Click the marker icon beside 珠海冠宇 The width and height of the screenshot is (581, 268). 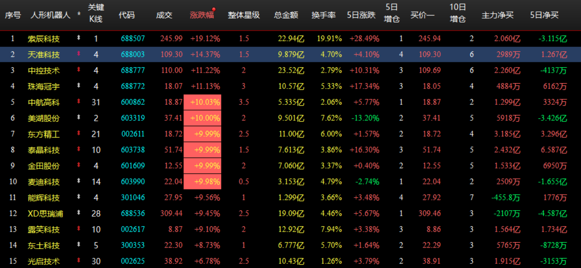tap(79, 86)
